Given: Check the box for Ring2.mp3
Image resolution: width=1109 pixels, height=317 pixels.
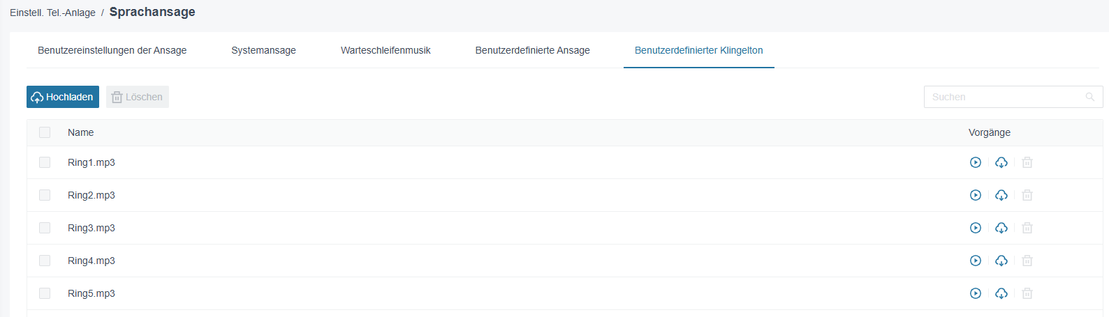Looking at the screenshot, I should click(45, 195).
